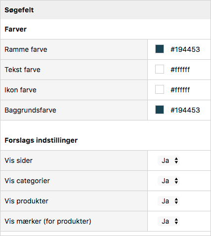Open the Ramme farve color swatch
211x236 pixels.
point(160,49)
